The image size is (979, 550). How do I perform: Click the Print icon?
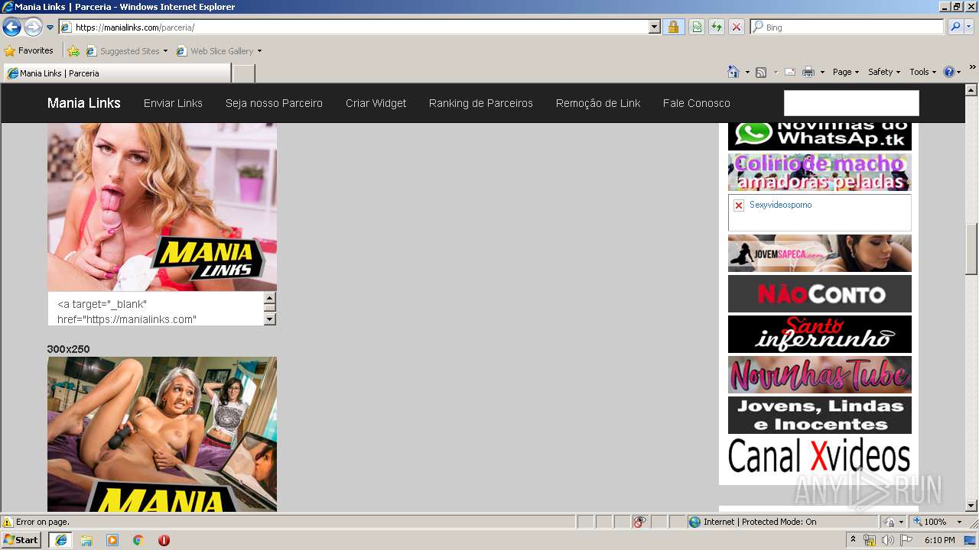coord(808,72)
